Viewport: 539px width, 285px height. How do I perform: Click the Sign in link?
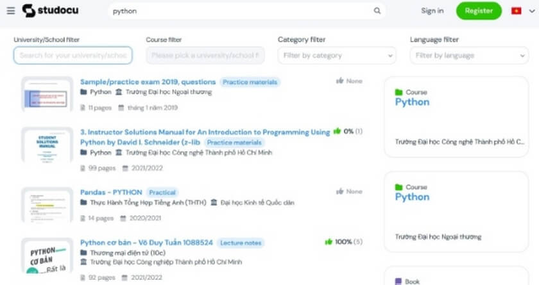pyautogui.click(x=432, y=11)
